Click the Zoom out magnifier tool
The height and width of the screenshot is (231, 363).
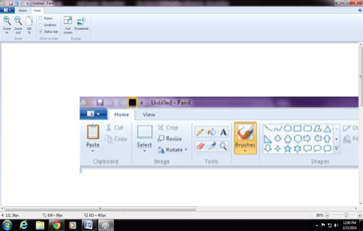coord(18,25)
